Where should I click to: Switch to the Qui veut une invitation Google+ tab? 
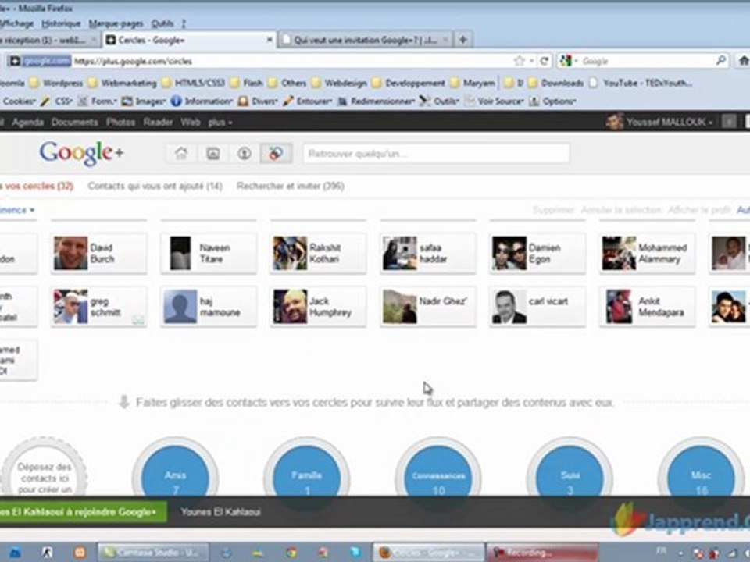pyautogui.click(x=365, y=40)
